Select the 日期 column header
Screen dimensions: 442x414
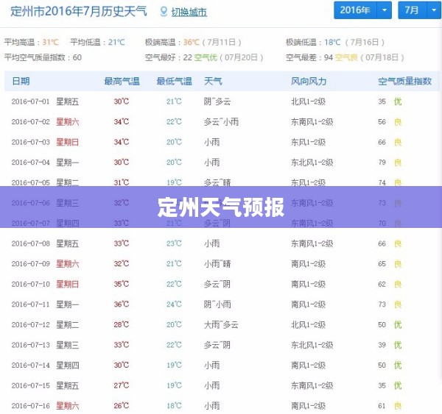tap(21, 81)
